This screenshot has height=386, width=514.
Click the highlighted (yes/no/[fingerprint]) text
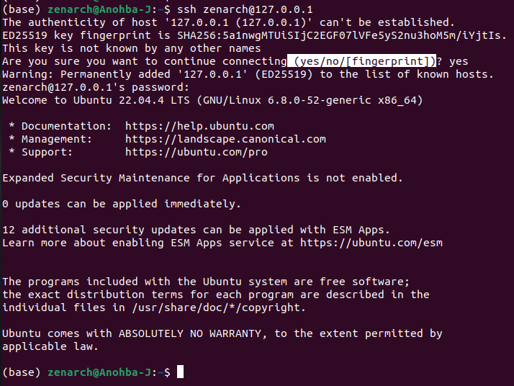361,61
